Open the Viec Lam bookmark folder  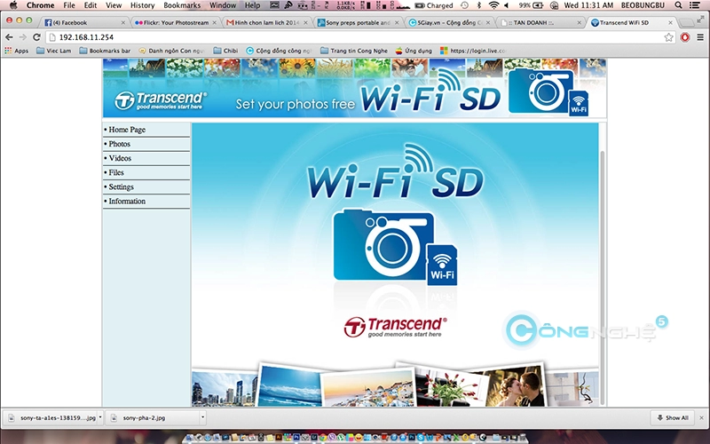[x=53, y=51]
